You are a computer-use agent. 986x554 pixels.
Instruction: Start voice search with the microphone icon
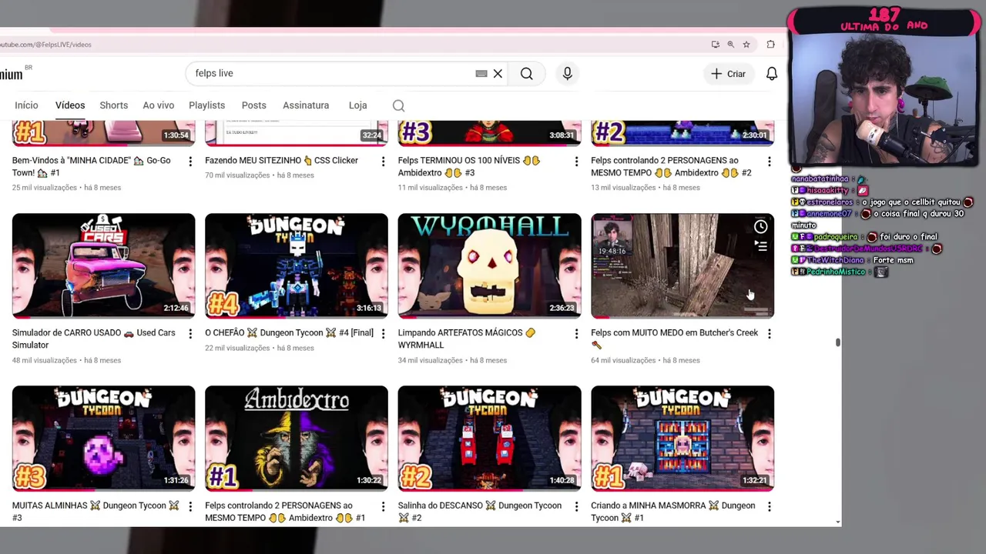567,74
